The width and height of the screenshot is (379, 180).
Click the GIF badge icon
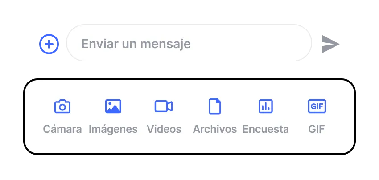[317, 106]
